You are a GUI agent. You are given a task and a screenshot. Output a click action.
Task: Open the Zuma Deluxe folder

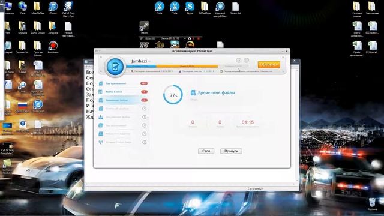pyautogui.click(x=38, y=28)
